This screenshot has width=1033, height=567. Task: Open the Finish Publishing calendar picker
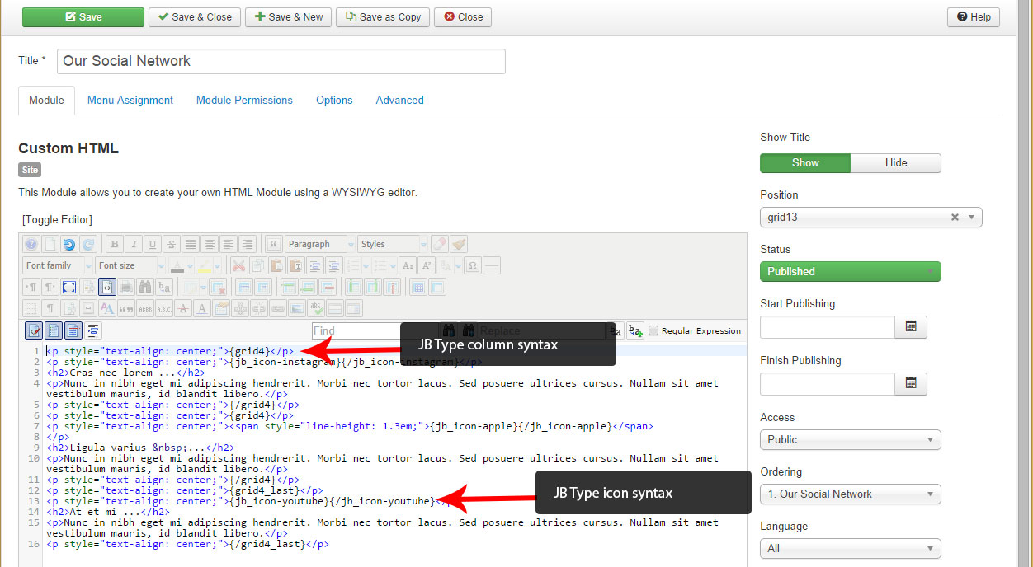[911, 384]
